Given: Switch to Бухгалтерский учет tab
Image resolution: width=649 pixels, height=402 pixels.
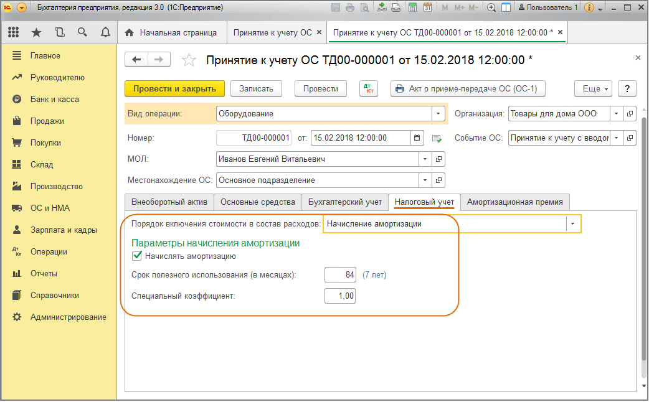Looking at the screenshot, I should coord(345,202).
